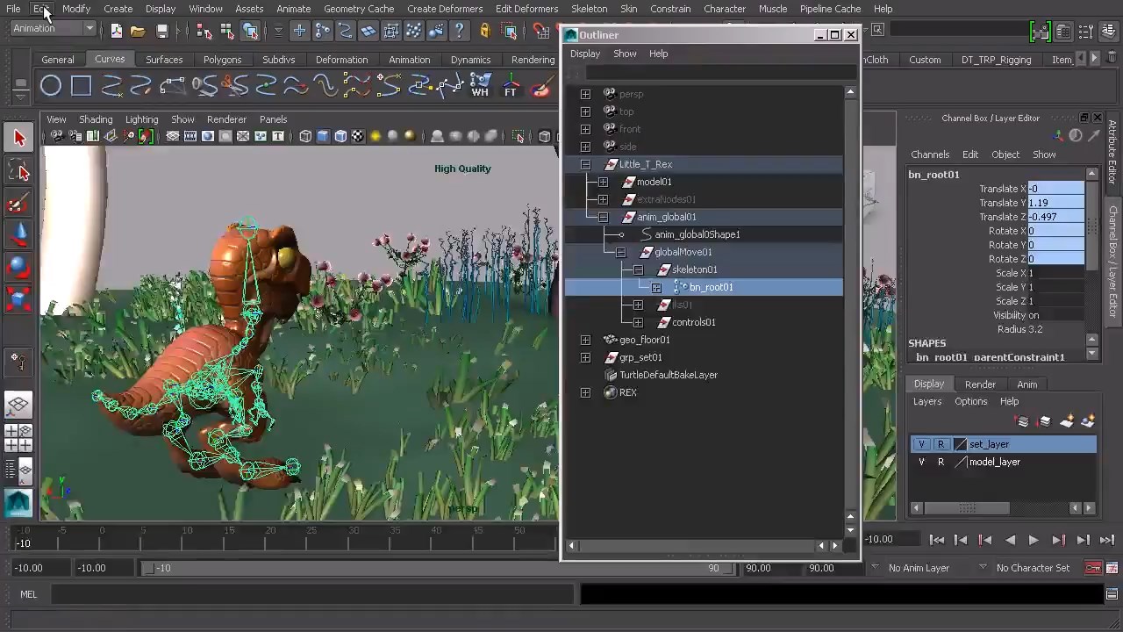Pick the Scale tool cube icon
This screenshot has width=1123, height=632.
click(x=19, y=299)
